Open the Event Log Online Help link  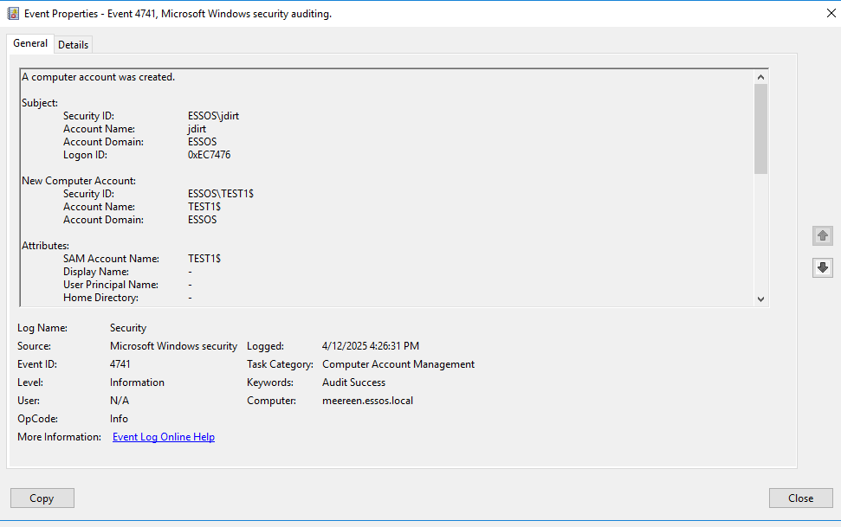click(164, 437)
